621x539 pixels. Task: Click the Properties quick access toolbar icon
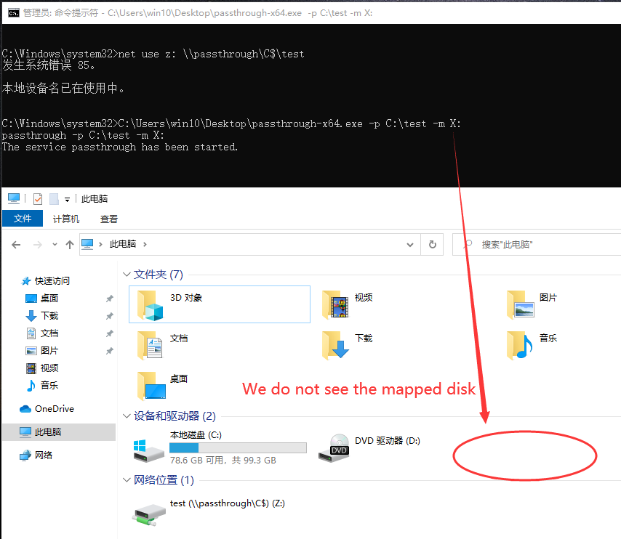pyautogui.click(x=38, y=198)
